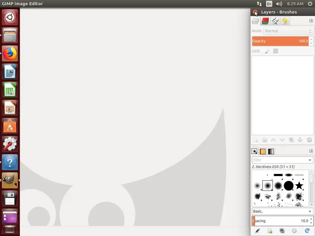Open System Settings wrench-gear icon

(10, 144)
